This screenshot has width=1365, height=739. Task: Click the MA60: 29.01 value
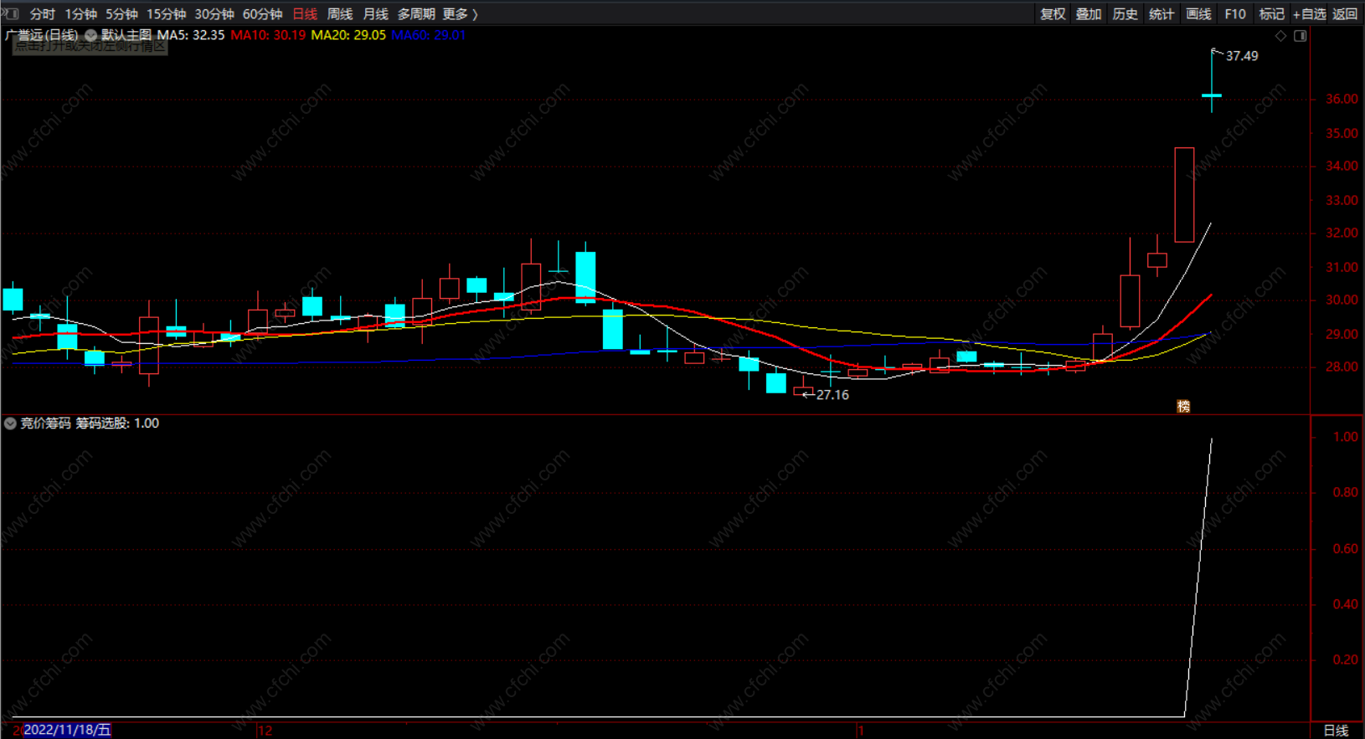(x=429, y=35)
